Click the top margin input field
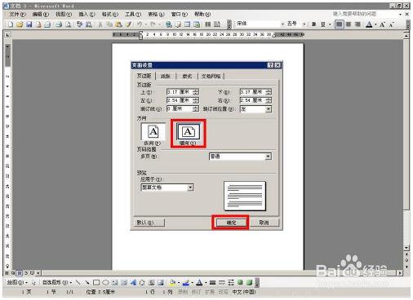The height and width of the screenshot is (300, 413). tap(180, 92)
